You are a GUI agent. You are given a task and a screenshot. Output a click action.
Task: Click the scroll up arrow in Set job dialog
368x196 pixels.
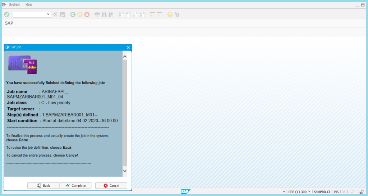125,56
